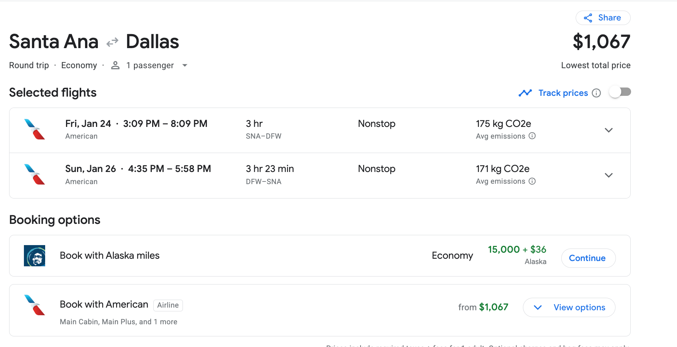Image resolution: width=677 pixels, height=347 pixels.
Task: Click info icon beside 175 kg CO2e emissions
Action: [532, 136]
